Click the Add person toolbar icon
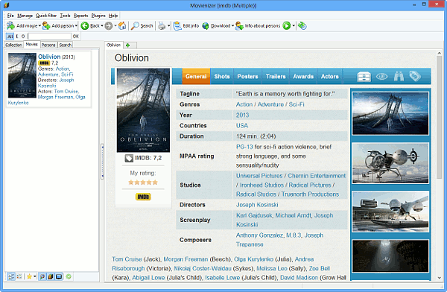Viewport: 447px width, 292px height. [x=46, y=25]
